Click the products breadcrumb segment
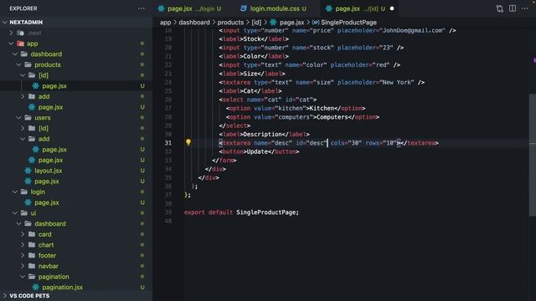The height and width of the screenshot is (301, 536). [230, 23]
